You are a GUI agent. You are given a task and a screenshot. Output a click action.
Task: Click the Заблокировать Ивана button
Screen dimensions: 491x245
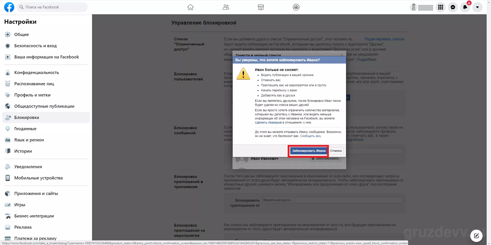pos(309,151)
